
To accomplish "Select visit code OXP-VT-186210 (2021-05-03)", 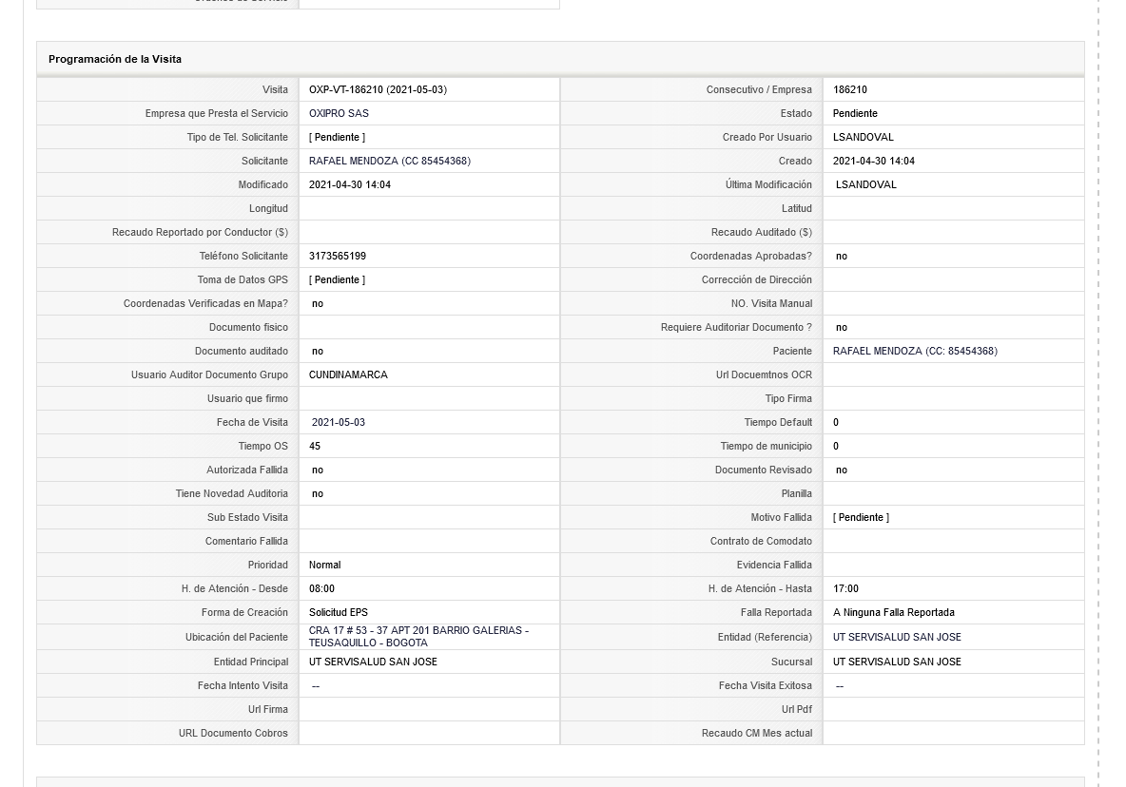I will coord(378,89).
